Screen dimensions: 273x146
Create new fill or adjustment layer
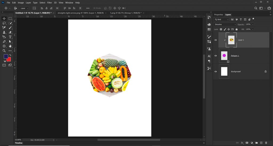click(x=252, y=143)
